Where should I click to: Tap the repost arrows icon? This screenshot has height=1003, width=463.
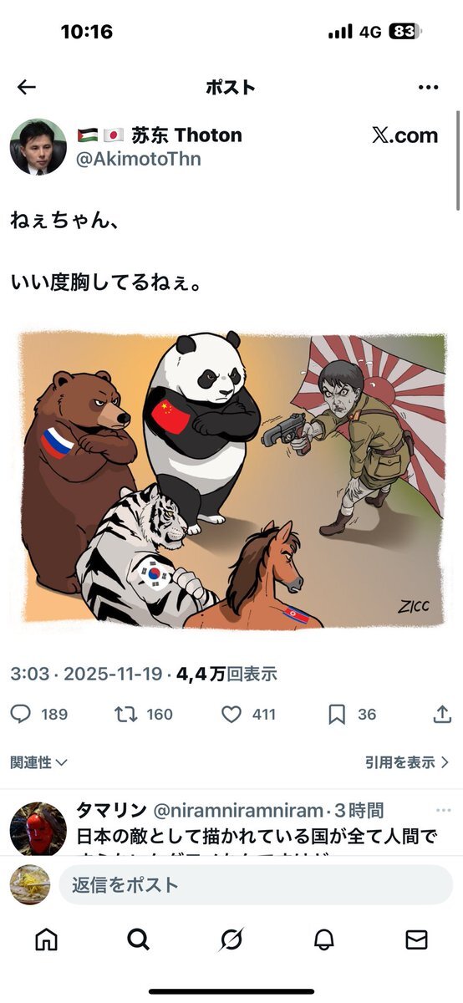click(x=125, y=714)
